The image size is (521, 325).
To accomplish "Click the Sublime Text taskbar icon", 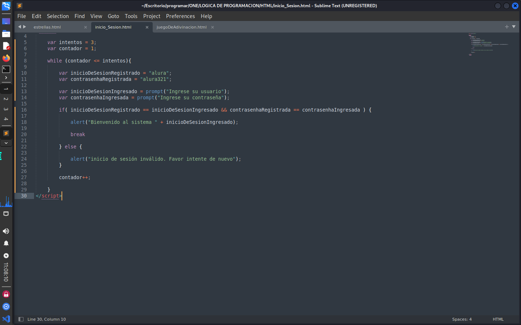I will click(6, 133).
